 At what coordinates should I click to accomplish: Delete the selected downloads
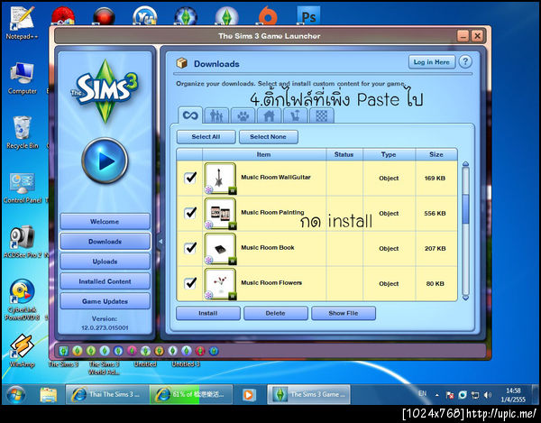275,313
